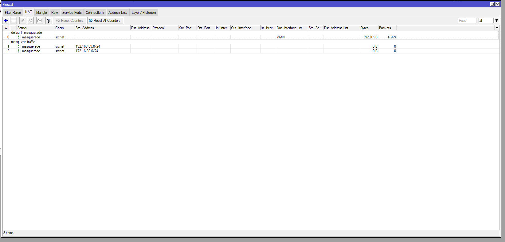The image size is (505, 242).
Task: Select the 'masq. vpn traffic' comment row
Action: click(x=251, y=42)
